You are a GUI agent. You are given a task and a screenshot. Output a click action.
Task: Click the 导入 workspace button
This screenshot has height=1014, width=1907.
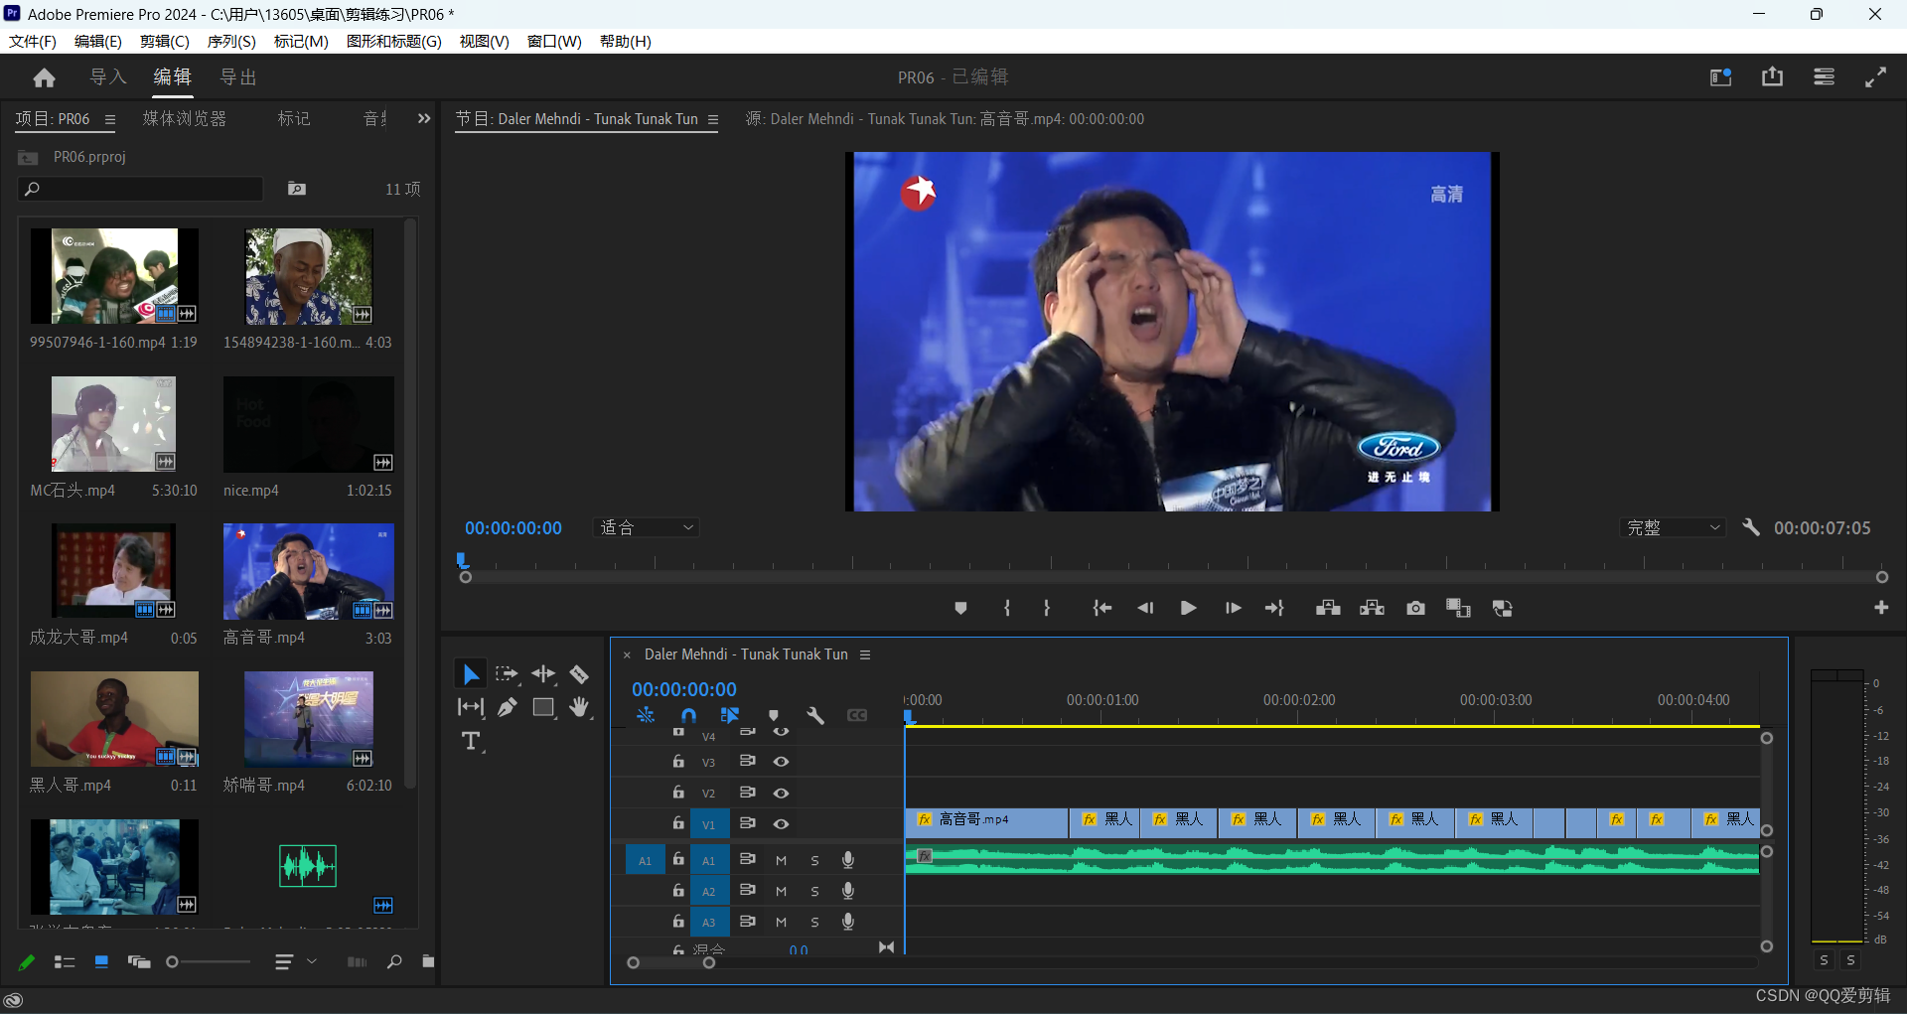pyautogui.click(x=108, y=77)
